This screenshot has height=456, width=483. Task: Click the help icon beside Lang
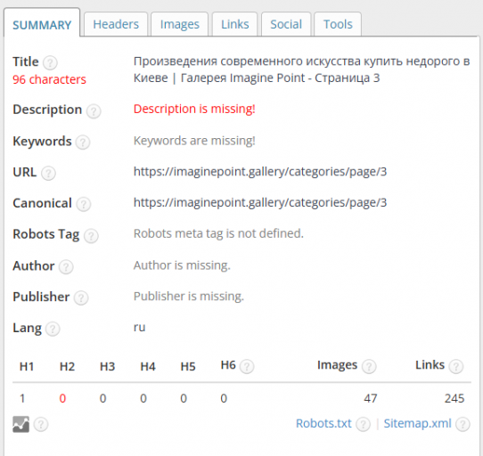53,330
